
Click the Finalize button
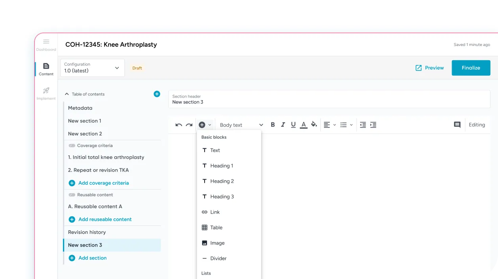pyautogui.click(x=471, y=67)
